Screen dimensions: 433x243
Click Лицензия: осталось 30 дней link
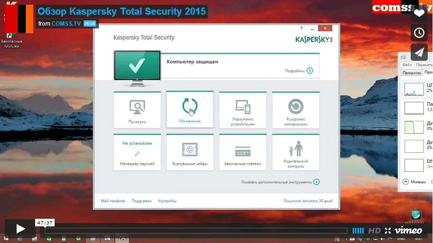308,201
